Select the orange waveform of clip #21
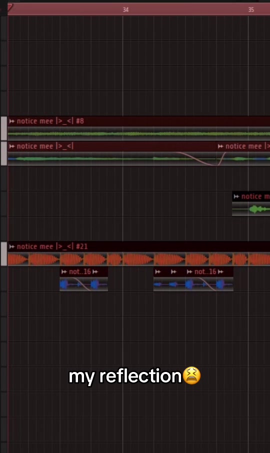 pos(138,259)
